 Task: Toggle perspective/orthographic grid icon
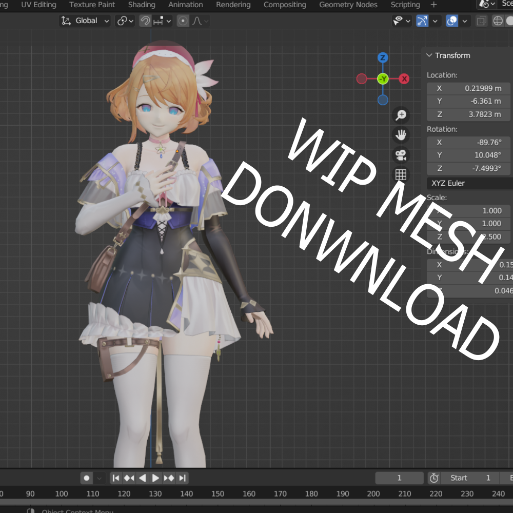tap(401, 175)
